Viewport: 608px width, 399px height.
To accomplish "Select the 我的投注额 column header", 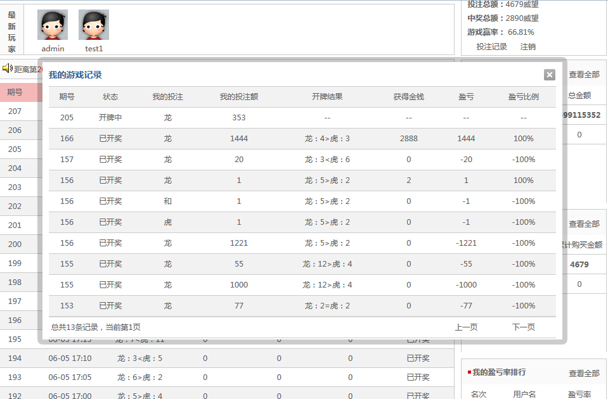I will pos(239,97).
